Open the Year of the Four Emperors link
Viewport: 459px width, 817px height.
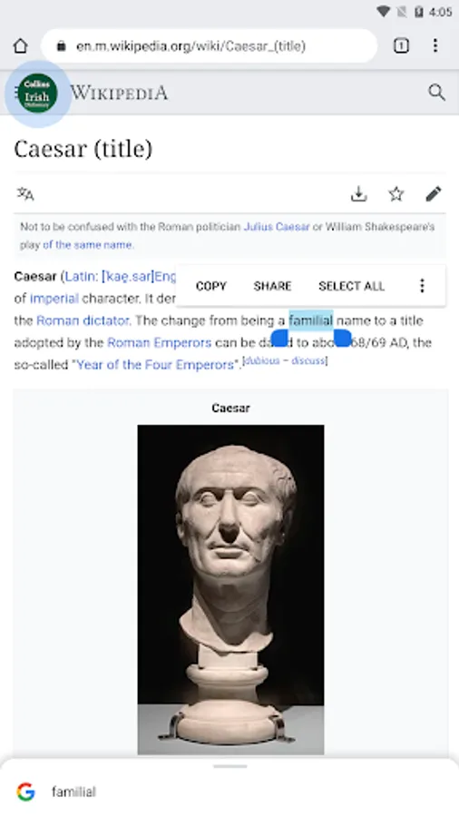pos(155,365)
